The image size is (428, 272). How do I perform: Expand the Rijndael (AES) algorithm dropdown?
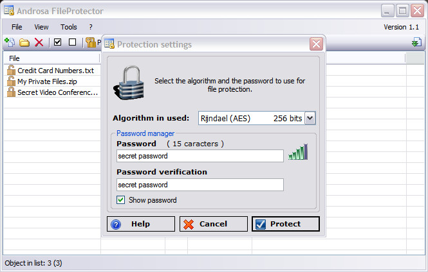coord(310,118)
